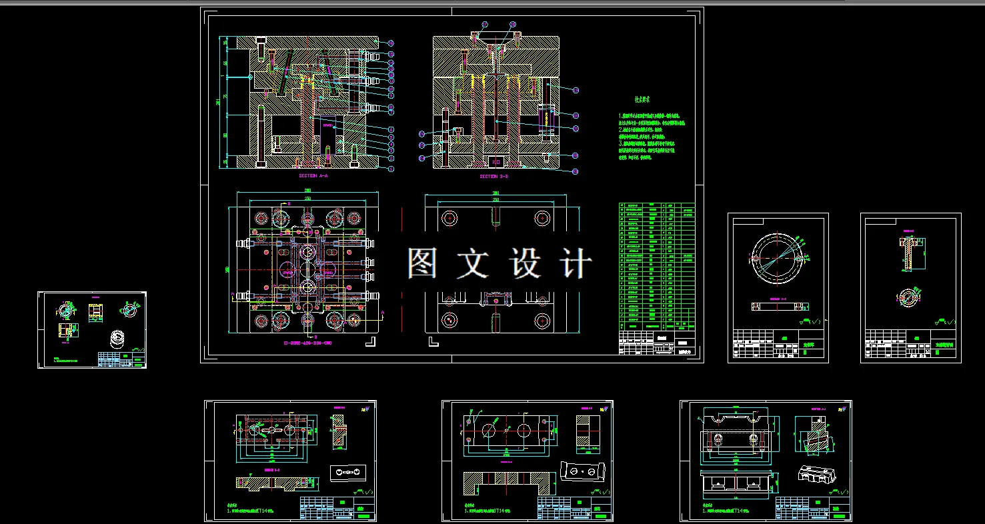Image resolution: width=985 pixels, height=524 pixels.
Task: Click the drawing number text below plan view
Action: pos(307,343)
